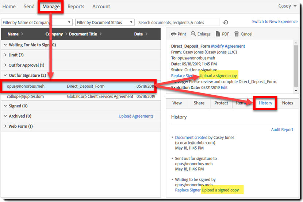Click GlobalCorp Client Services Agreement title

[x=100, y=96]
